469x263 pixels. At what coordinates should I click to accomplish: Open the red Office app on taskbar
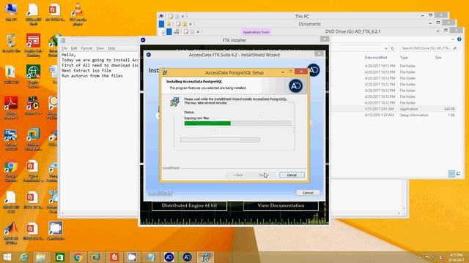point(114,257)
